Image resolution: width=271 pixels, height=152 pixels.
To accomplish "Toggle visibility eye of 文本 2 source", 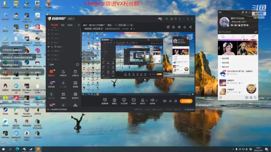I will 48,38.
